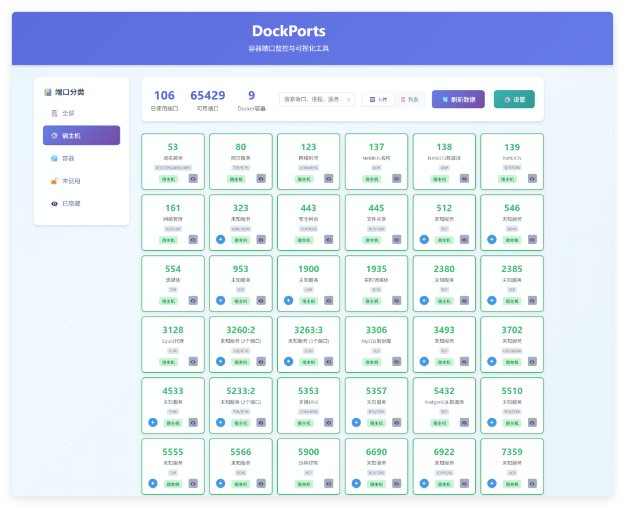Click the TCP/TCP6/UDP/UDP6 protocol tag
This screenshot has width=625, height=508.
point(173,168)
